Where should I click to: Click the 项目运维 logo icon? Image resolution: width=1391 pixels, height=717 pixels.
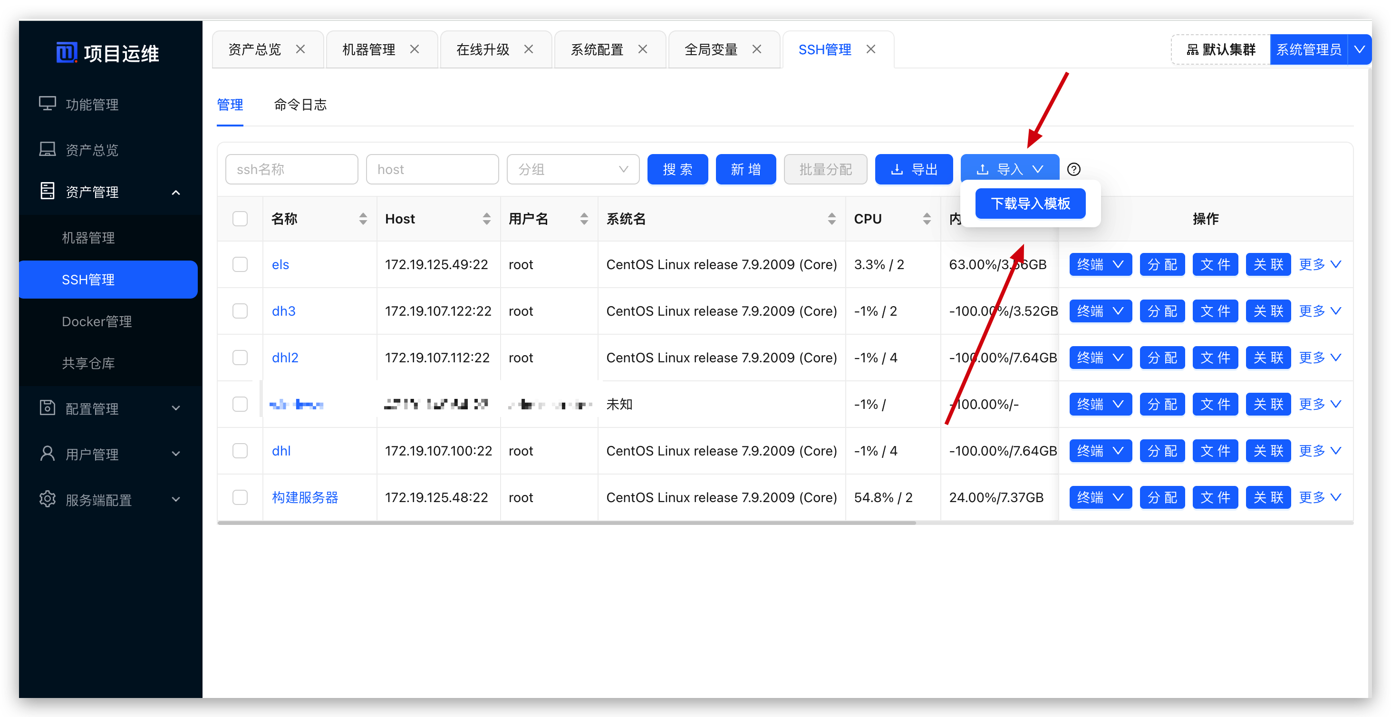click(x=67, y=53)
